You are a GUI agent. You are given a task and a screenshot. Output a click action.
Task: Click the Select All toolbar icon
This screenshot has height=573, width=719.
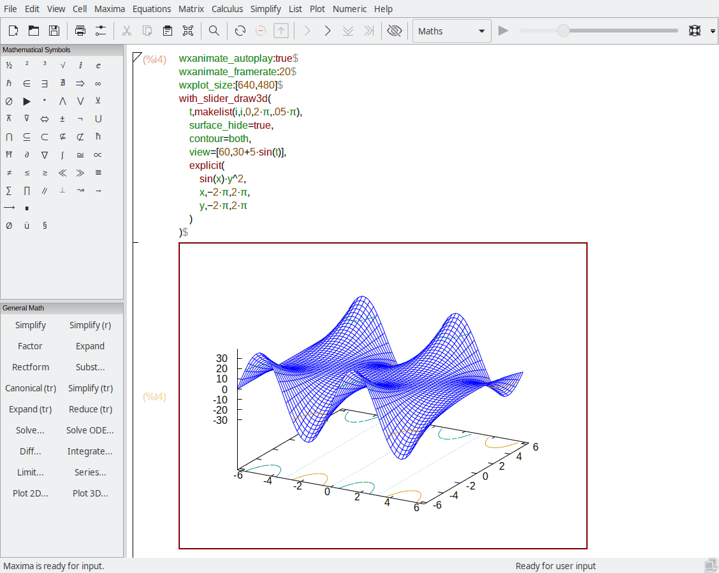pyautogui.click(x=188, y=31)
